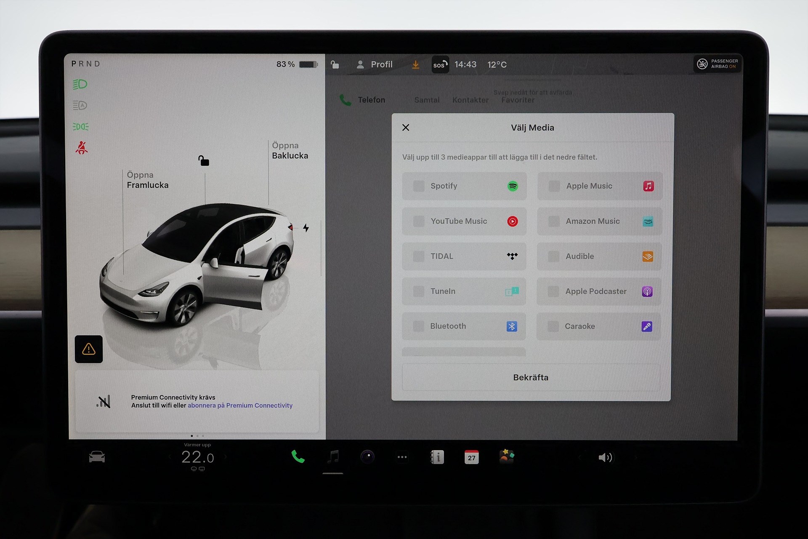
Task: Expand the all apps three-dots menu
Action: pyautogui.click(x=402, y=457)
